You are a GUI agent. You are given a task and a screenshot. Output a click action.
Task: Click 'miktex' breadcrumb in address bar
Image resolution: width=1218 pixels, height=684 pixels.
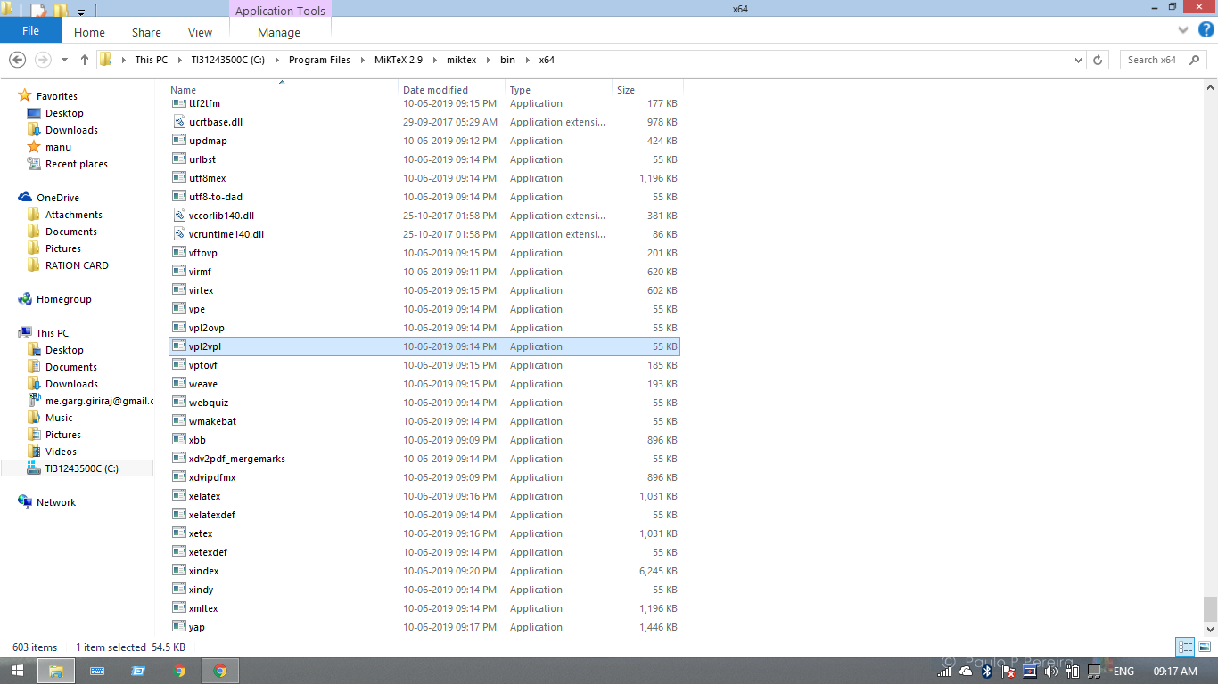click(x=462, y=60)
